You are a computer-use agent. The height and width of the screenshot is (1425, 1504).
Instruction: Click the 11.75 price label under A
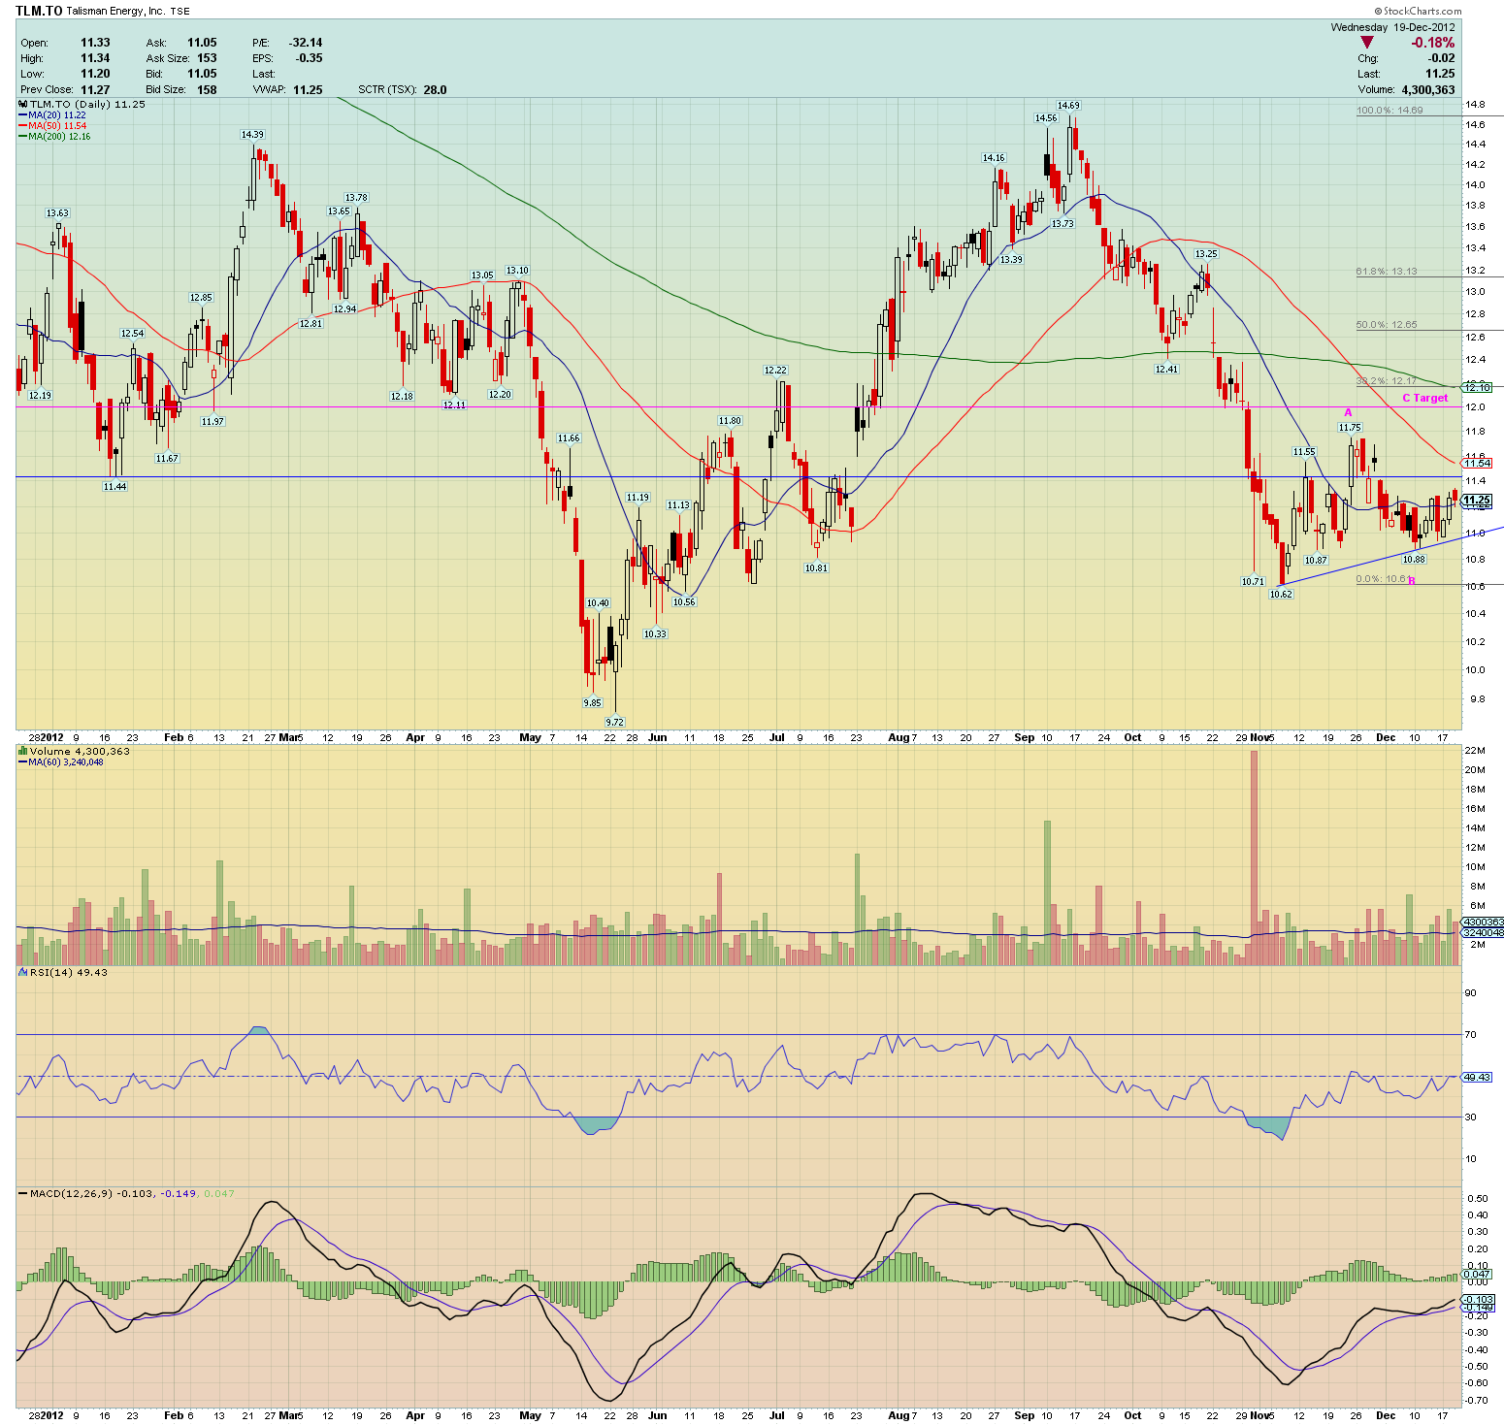click(x=1350, y=428)
